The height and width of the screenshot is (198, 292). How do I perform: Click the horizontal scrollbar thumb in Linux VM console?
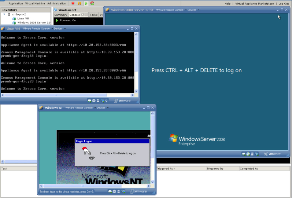point(55,95)
